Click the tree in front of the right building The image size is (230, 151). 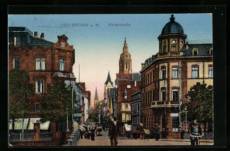coord(200,102)
